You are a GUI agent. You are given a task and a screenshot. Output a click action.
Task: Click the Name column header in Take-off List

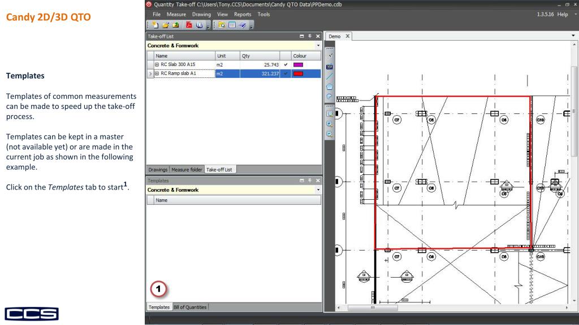point(185,56)
